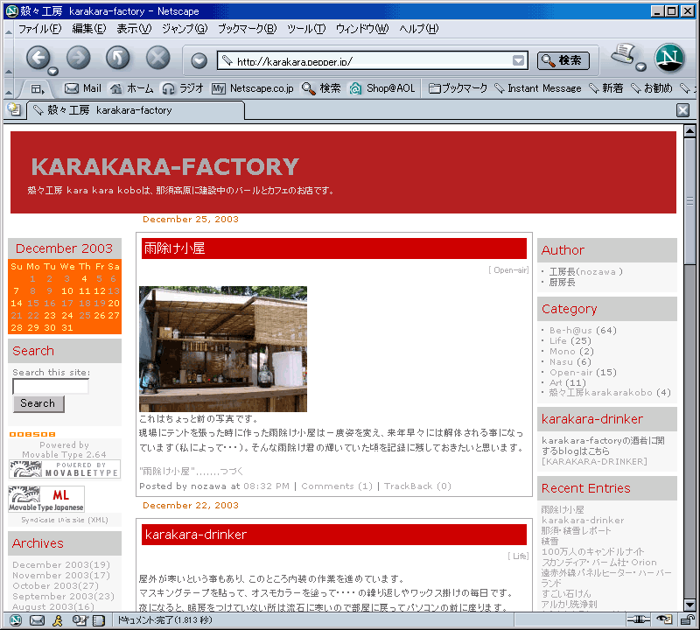The height and width of the screenshot is (630, 700).
Task: Close the current tab with the tab bar X
Action: point(682,110)
